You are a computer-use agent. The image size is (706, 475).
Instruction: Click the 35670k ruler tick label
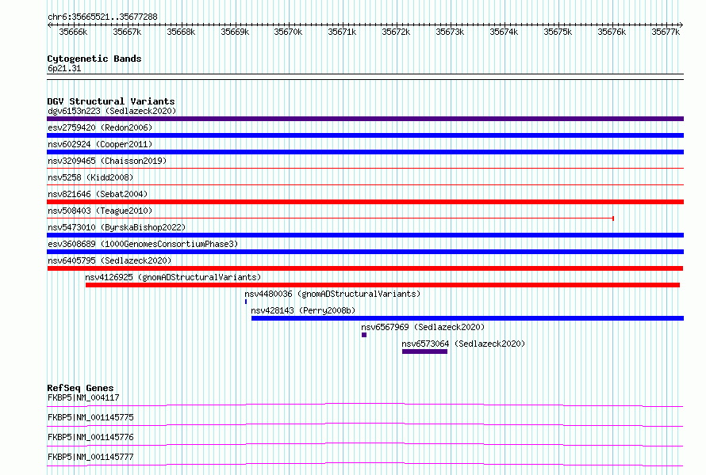coord(288,32)
